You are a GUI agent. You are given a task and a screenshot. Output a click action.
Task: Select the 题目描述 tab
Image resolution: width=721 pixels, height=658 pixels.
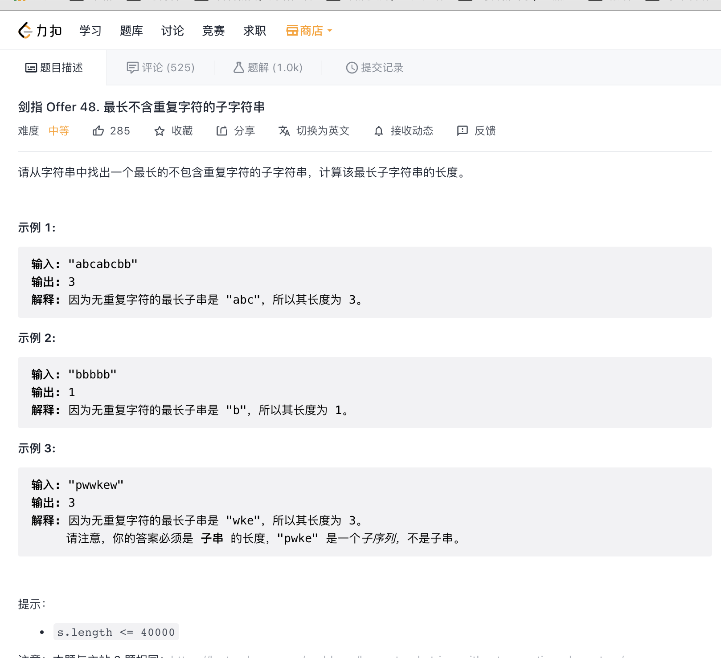point(54,68)
